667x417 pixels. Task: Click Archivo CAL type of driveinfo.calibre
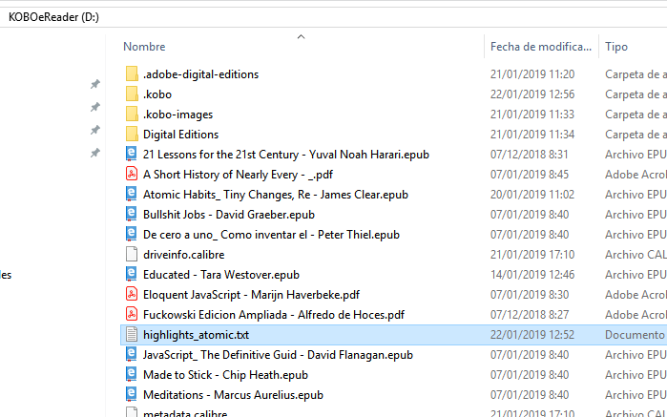click(x=636, y=254)
